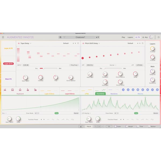Toggle Poly on the right function
This screenshot has height=161, width=161.
136,113
